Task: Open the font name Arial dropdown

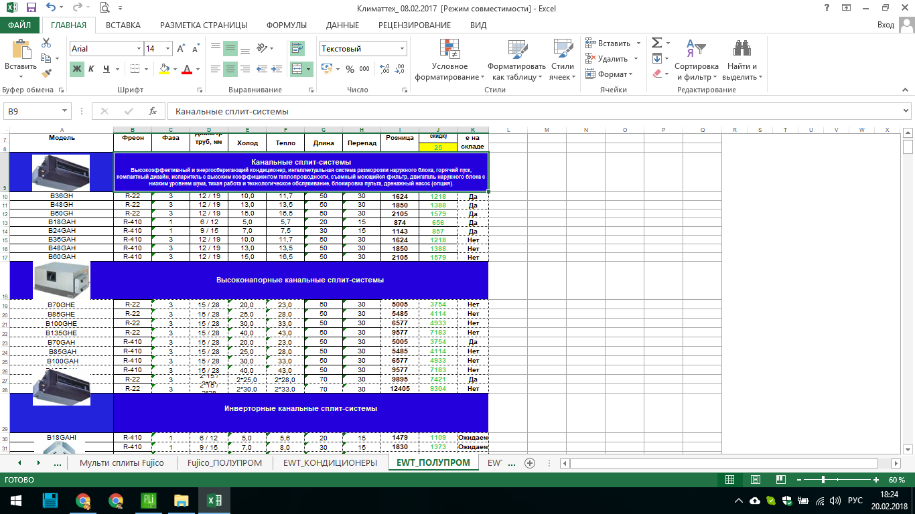Action: (x=139, y=49)
